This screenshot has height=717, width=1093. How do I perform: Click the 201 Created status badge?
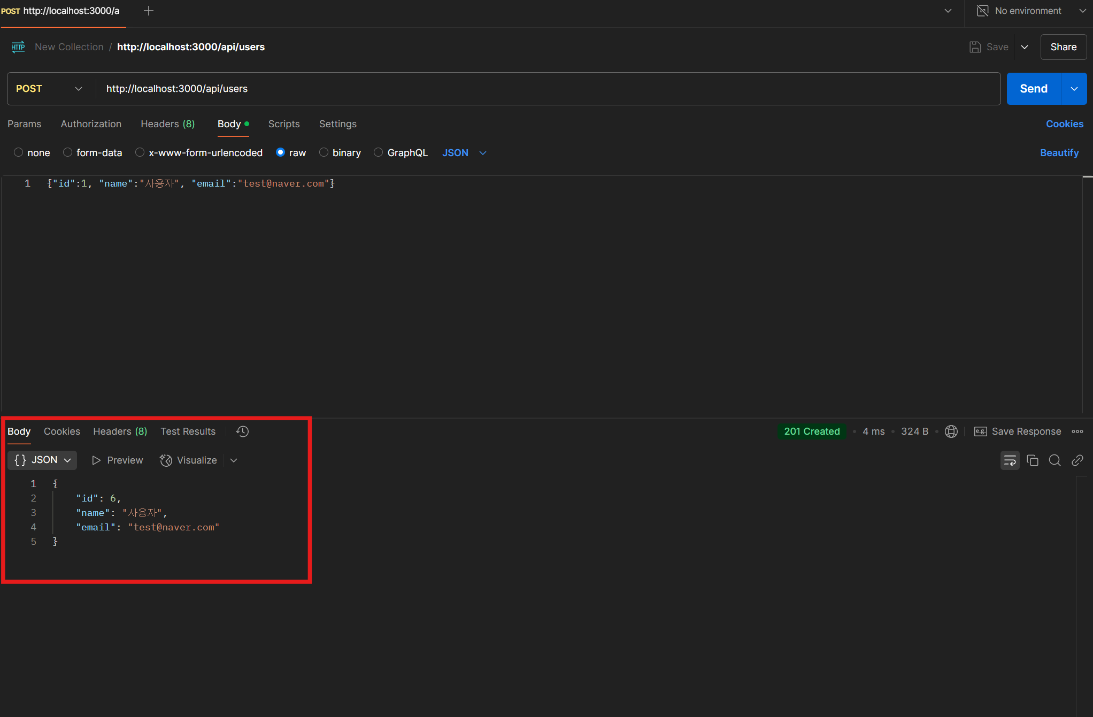(x=812, y=431)
